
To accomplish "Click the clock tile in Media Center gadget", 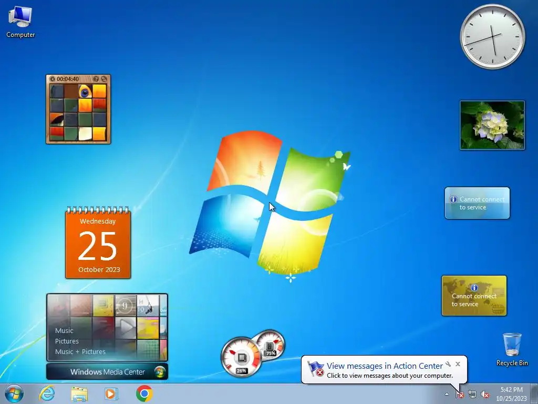I will click(126, 306).
